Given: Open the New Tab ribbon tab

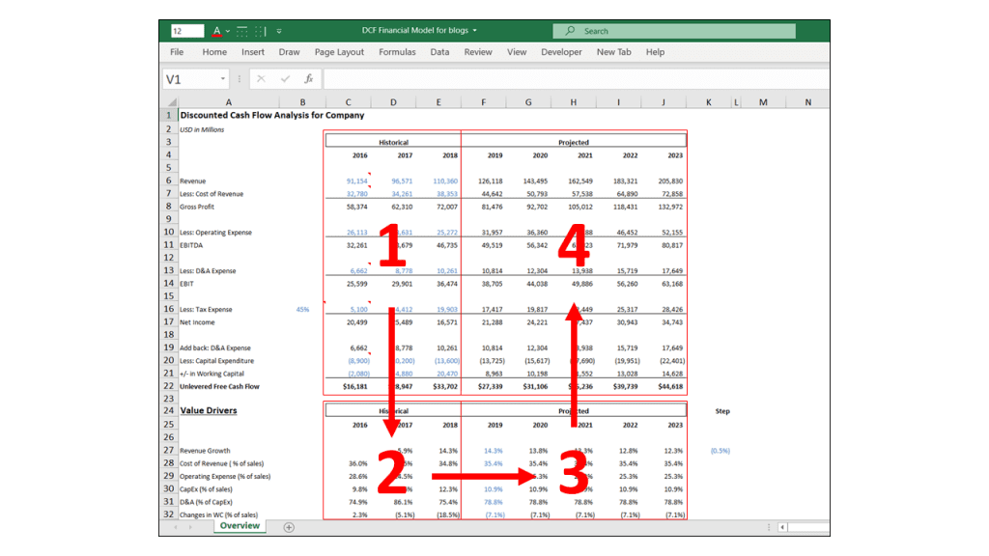Looking at the screenshot, I should 613,52.
